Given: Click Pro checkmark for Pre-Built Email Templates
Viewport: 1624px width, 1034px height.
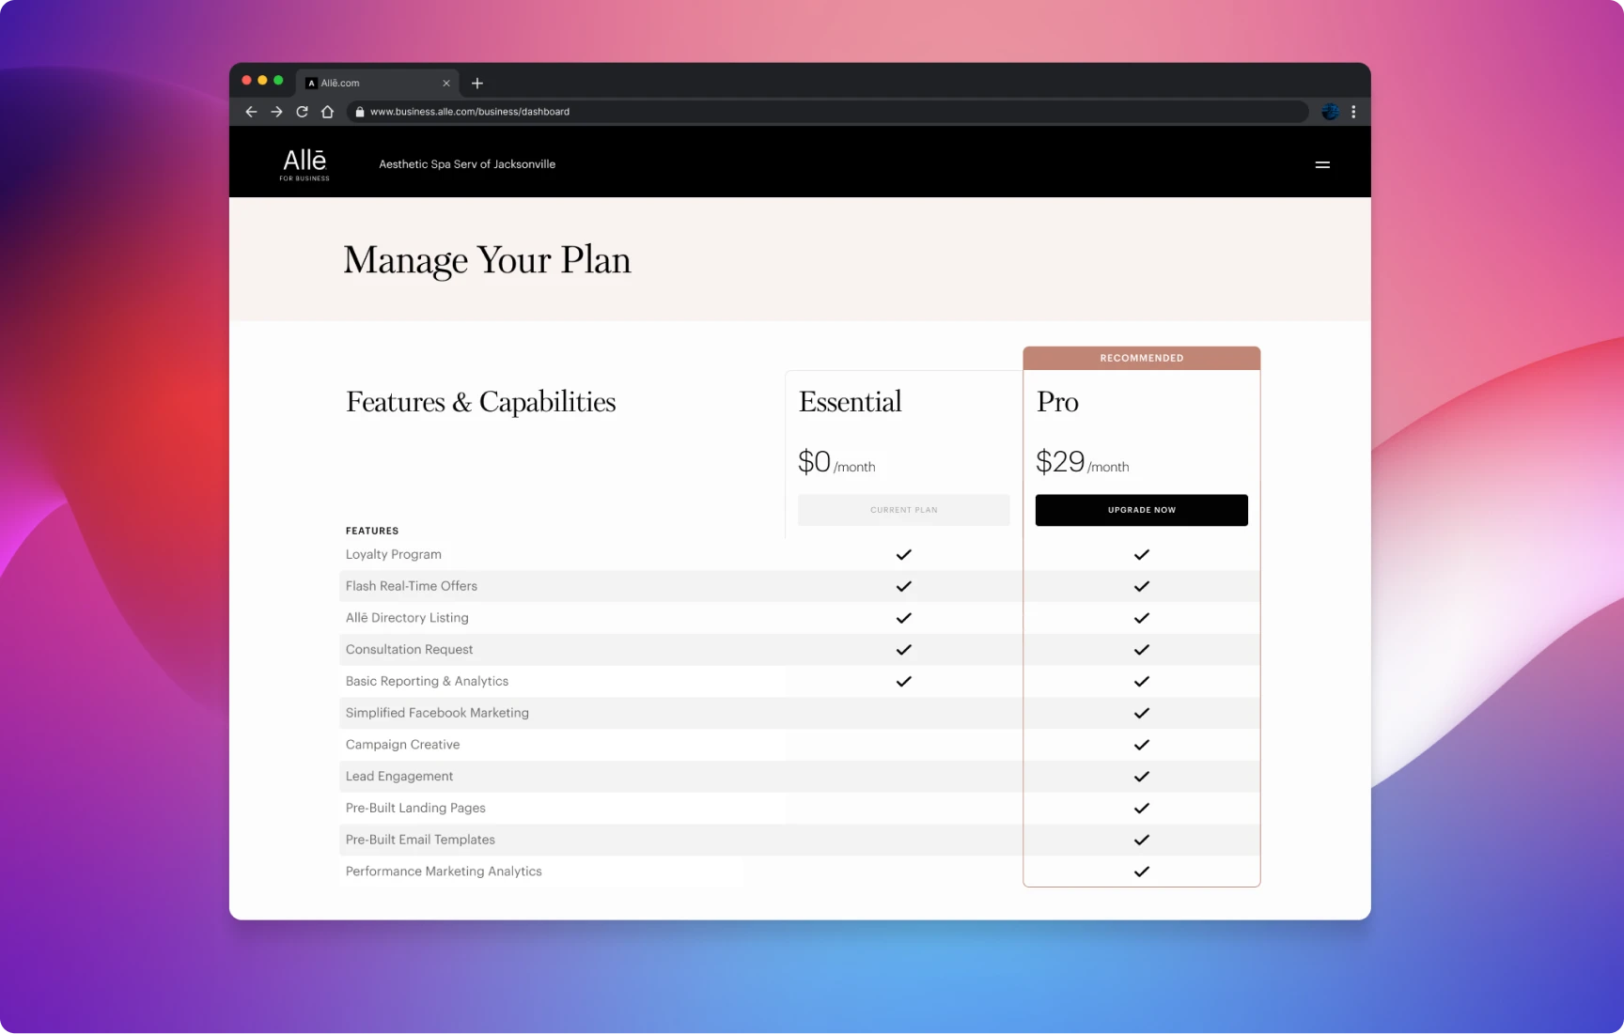Looking at the screenshot, I should [1142, 841].
